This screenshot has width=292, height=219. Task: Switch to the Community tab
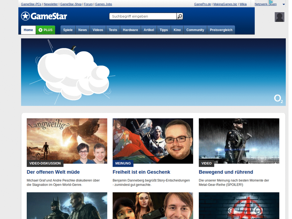[x=195, y=30]
